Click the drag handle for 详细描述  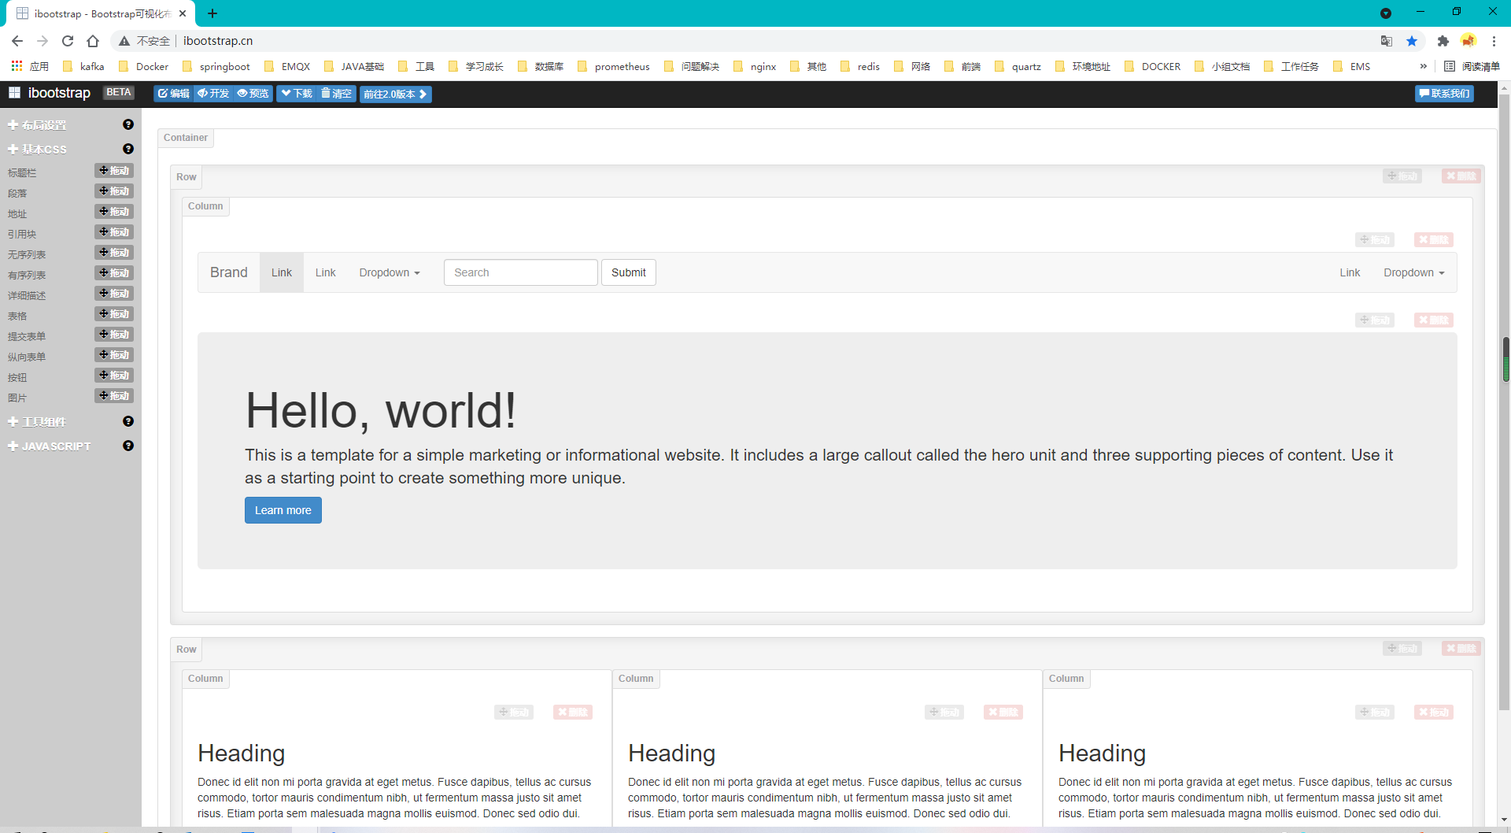click(114, 294)
